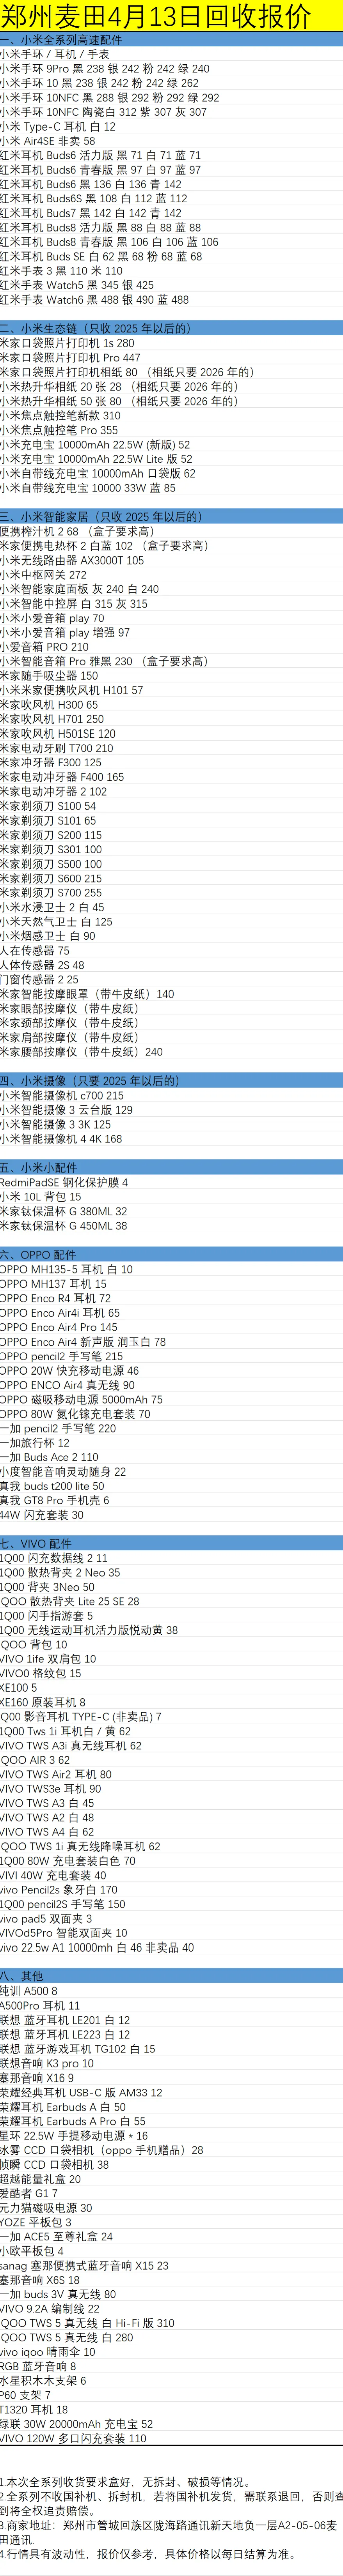Viewport: 343px width, 2576px height.
Task: Select '米家剃须刀 S700 255'
Action: pos(51,893)
